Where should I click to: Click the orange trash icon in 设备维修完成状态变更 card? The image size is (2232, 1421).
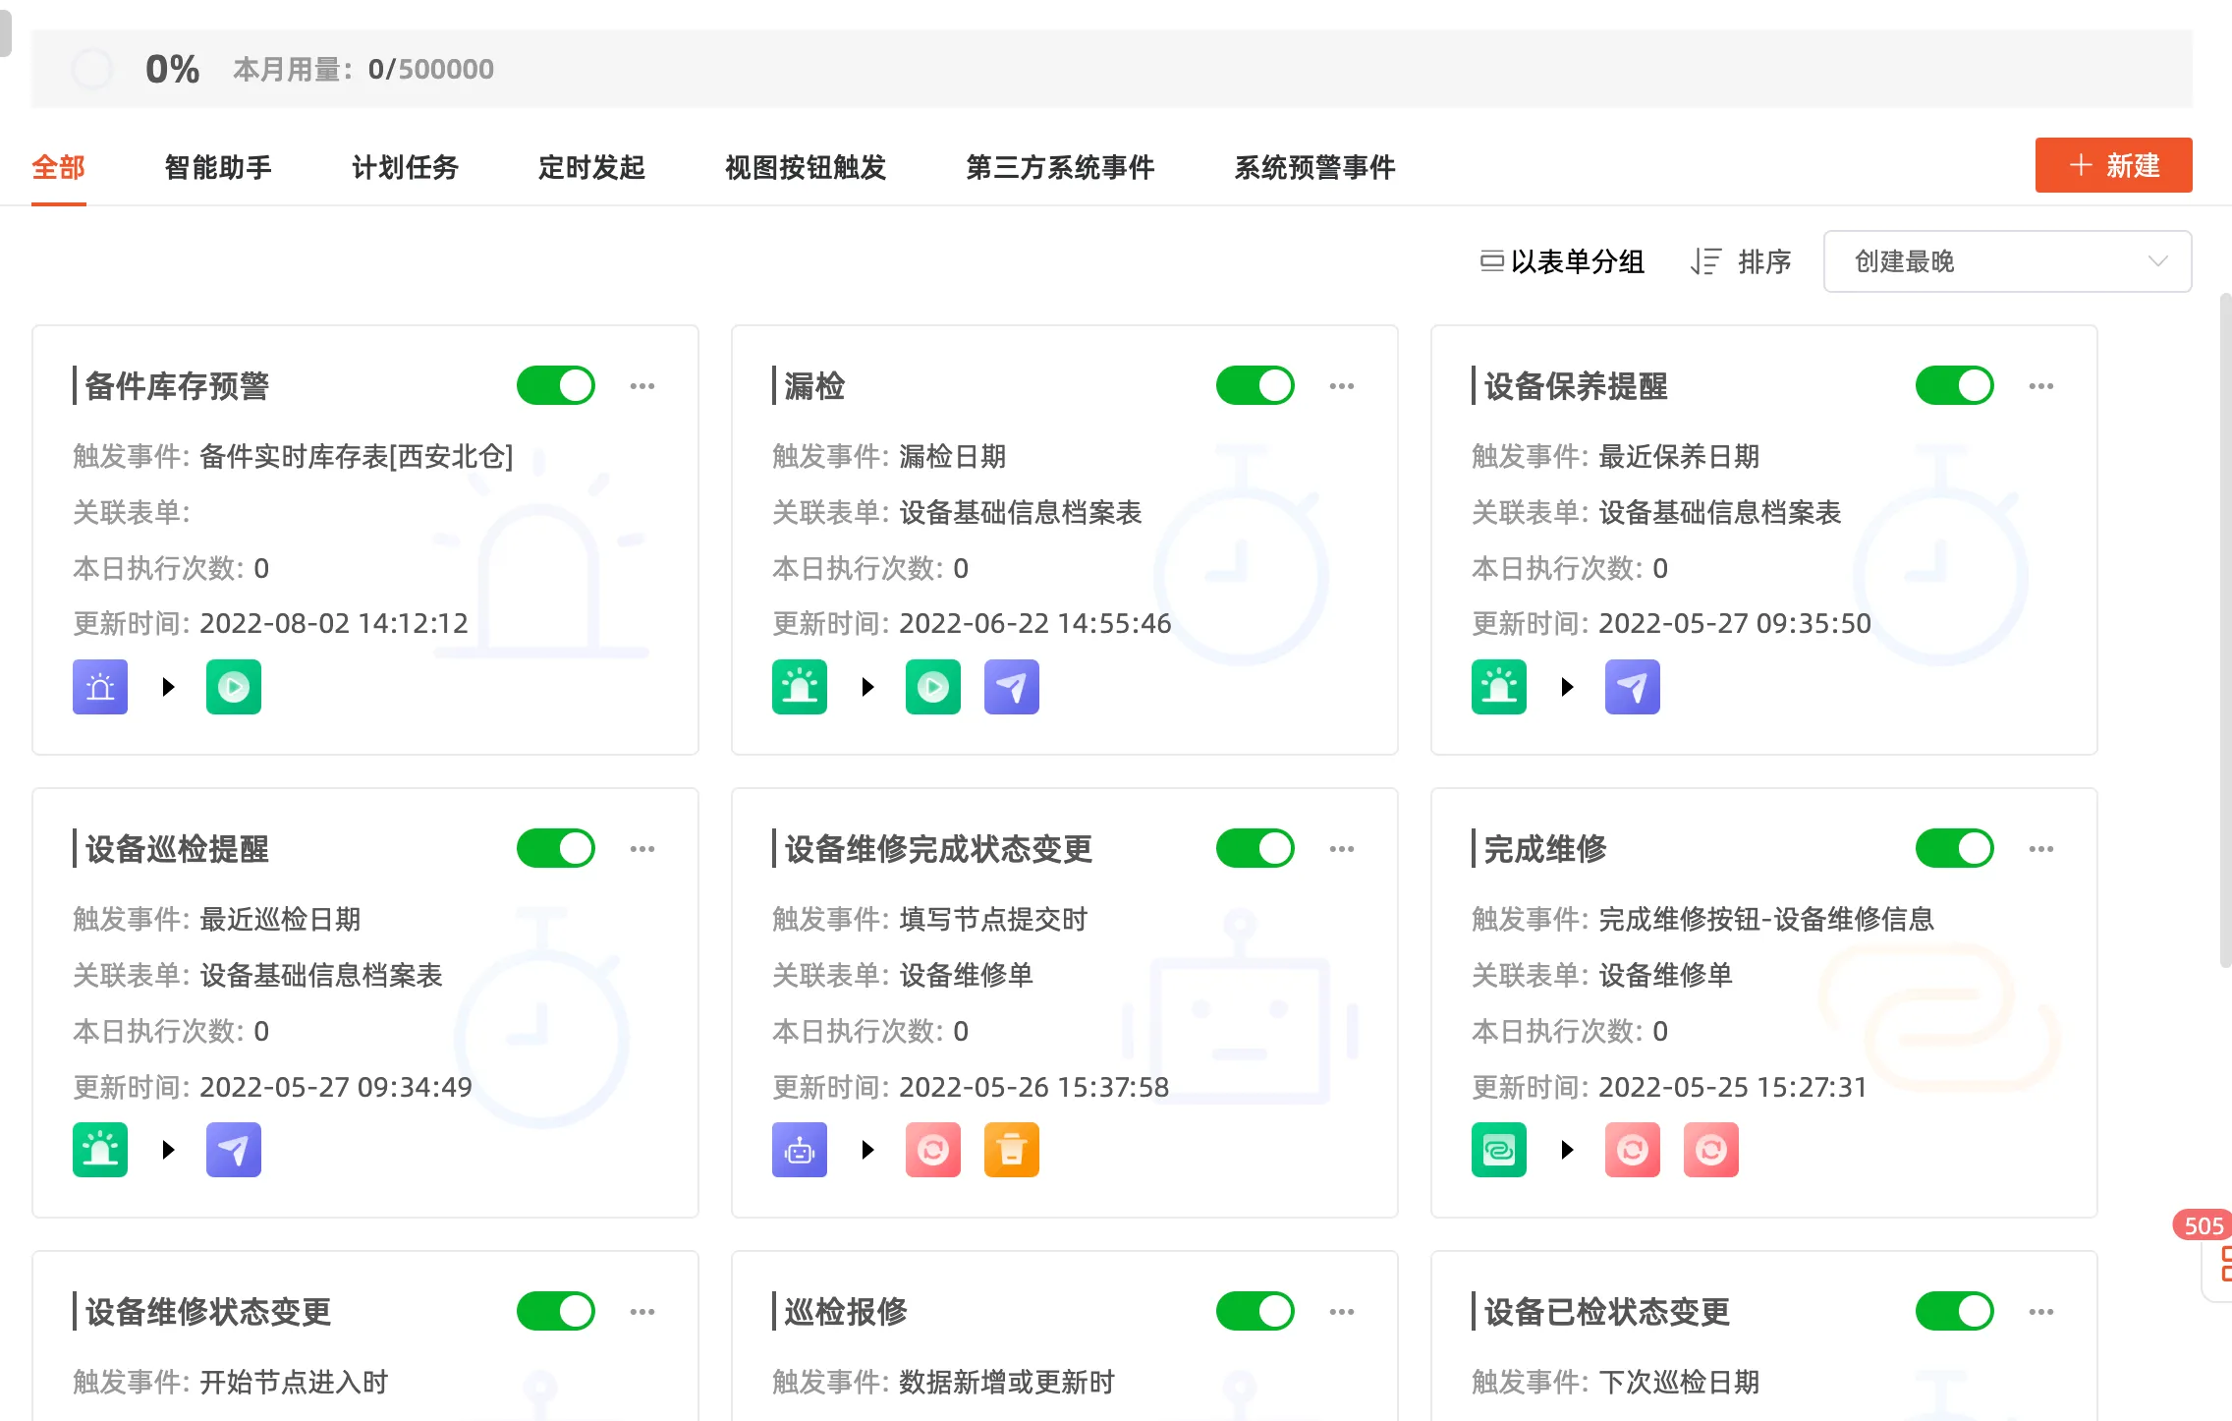coord(1011,1149)
